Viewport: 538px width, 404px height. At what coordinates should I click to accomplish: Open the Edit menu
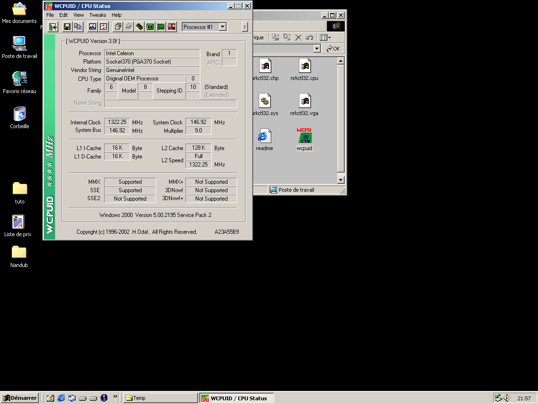click(x=64, y=15)
